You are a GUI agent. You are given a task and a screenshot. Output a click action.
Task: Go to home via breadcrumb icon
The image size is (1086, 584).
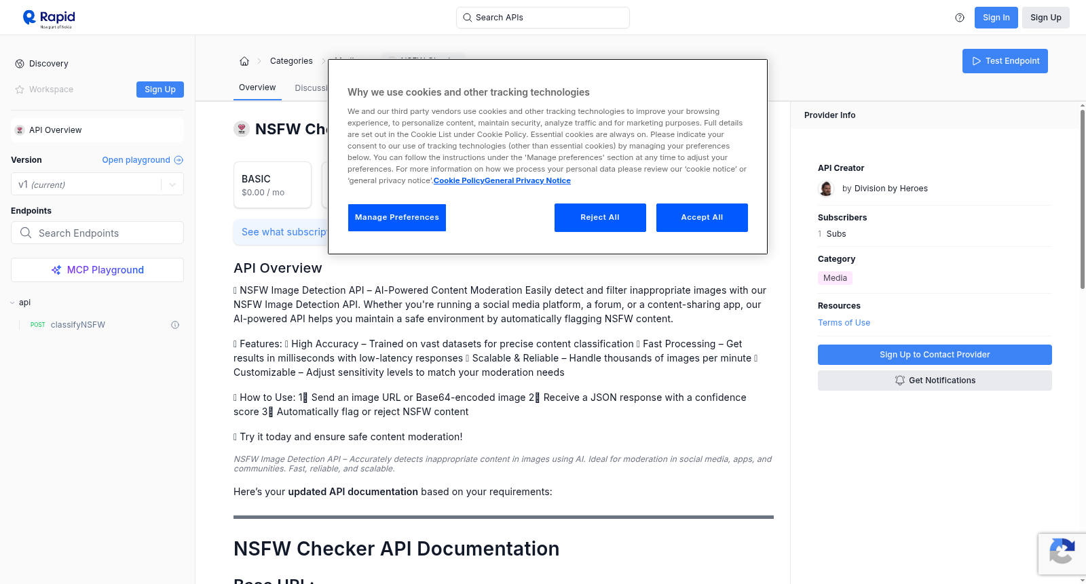[x=244, y=61]
